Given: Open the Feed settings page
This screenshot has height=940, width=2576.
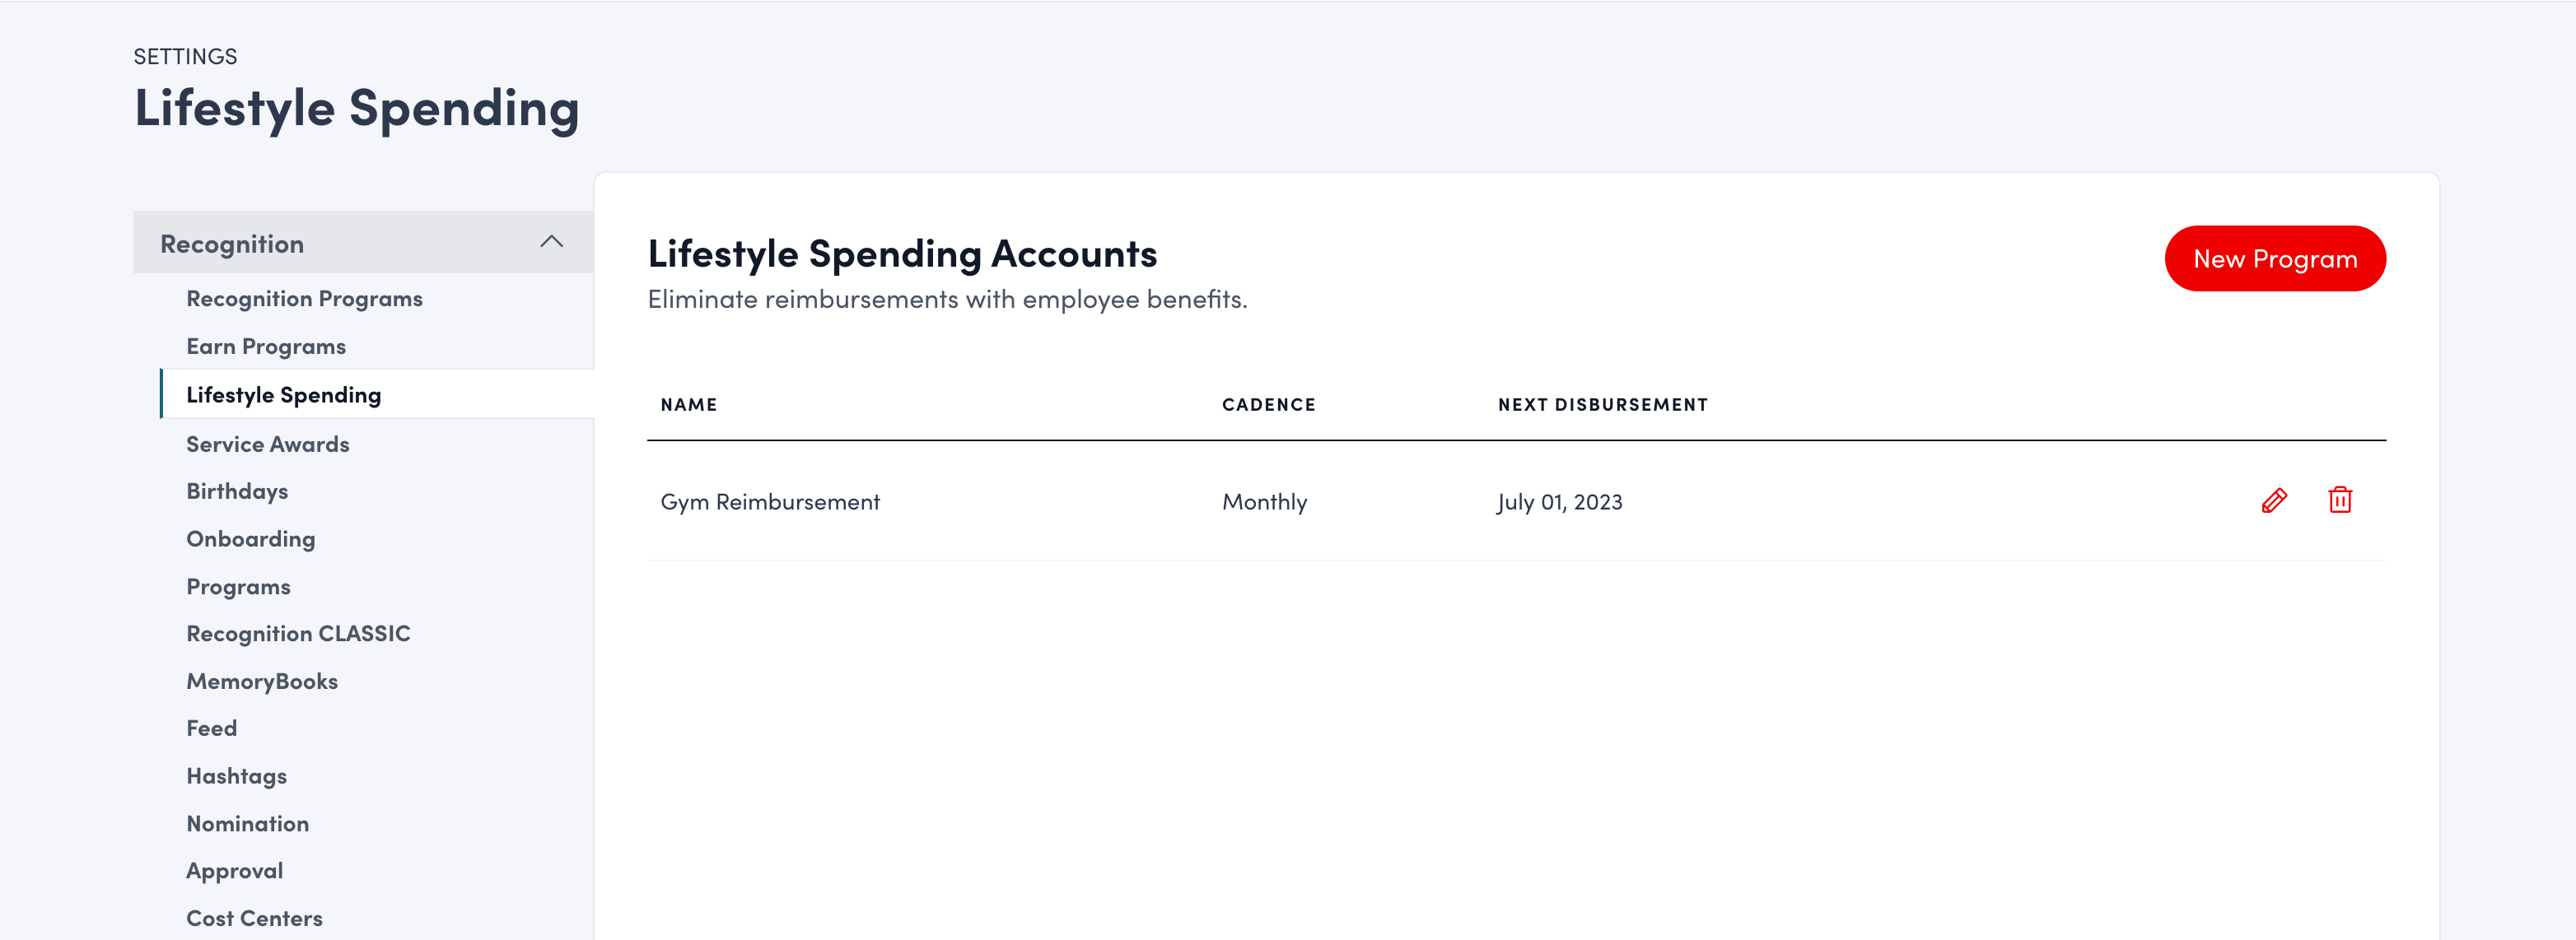Looking at the screenshot, I should (211, 729).
